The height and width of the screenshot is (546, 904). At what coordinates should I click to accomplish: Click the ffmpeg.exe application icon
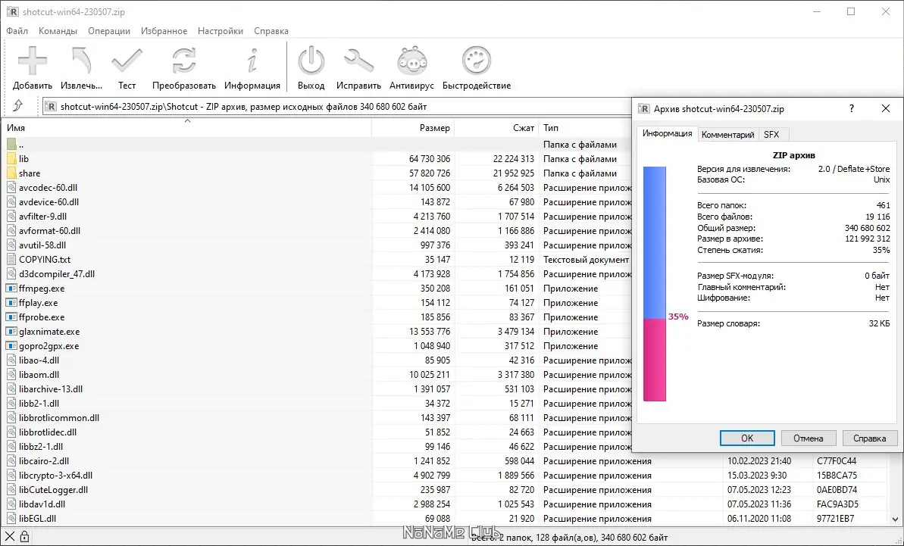click(11, 289)
